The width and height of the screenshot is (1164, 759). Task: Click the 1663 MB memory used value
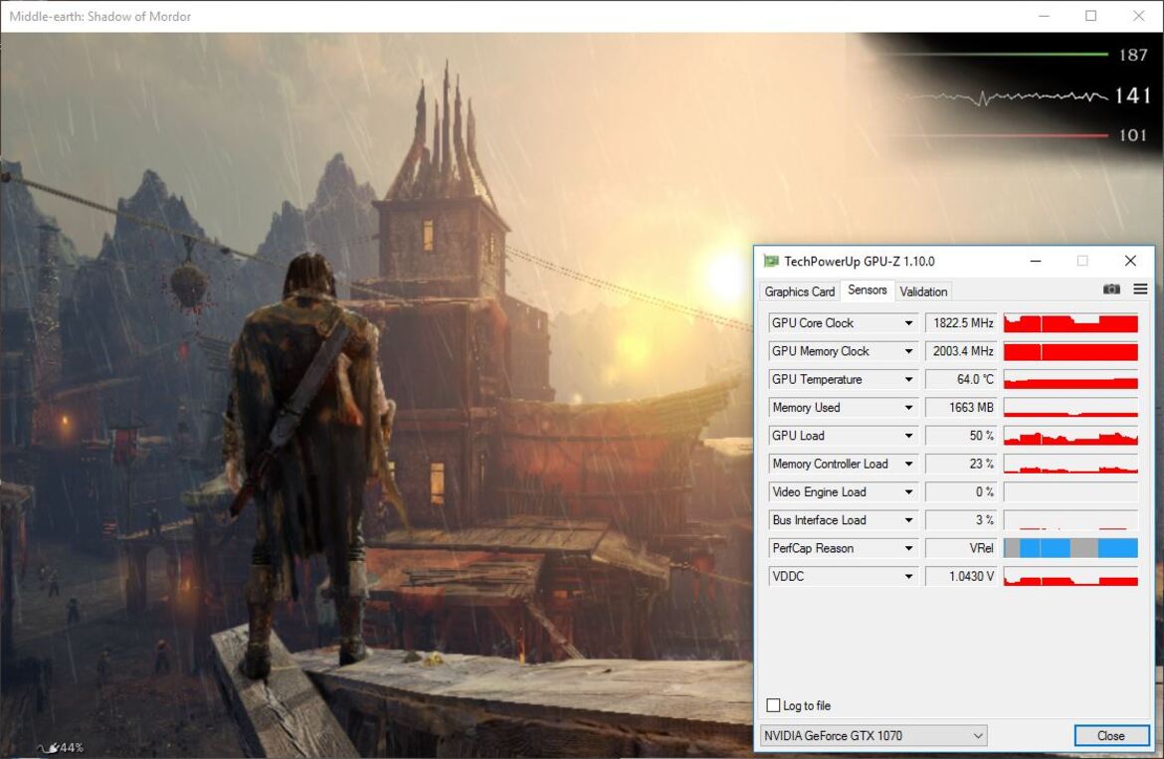coord(961,408)
